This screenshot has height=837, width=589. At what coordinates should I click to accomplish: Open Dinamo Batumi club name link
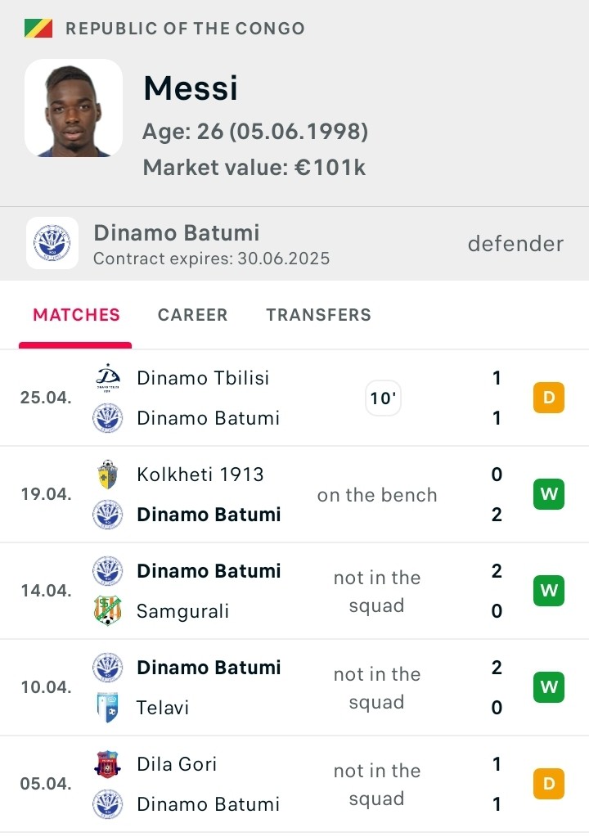(177, 232)
